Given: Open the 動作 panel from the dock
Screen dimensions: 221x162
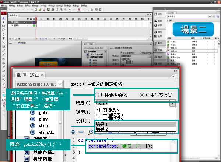Looking at the screenshot, I should click(x=159, y=43).
